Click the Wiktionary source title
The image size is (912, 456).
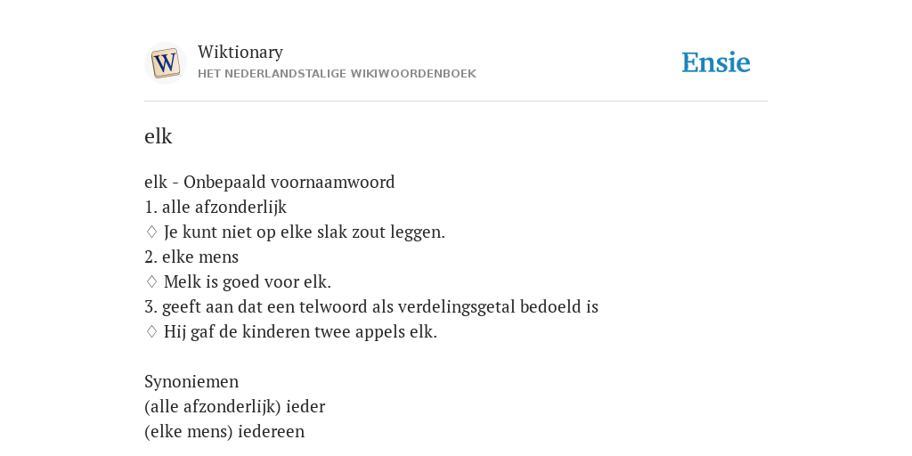click(x=240, y=52)
